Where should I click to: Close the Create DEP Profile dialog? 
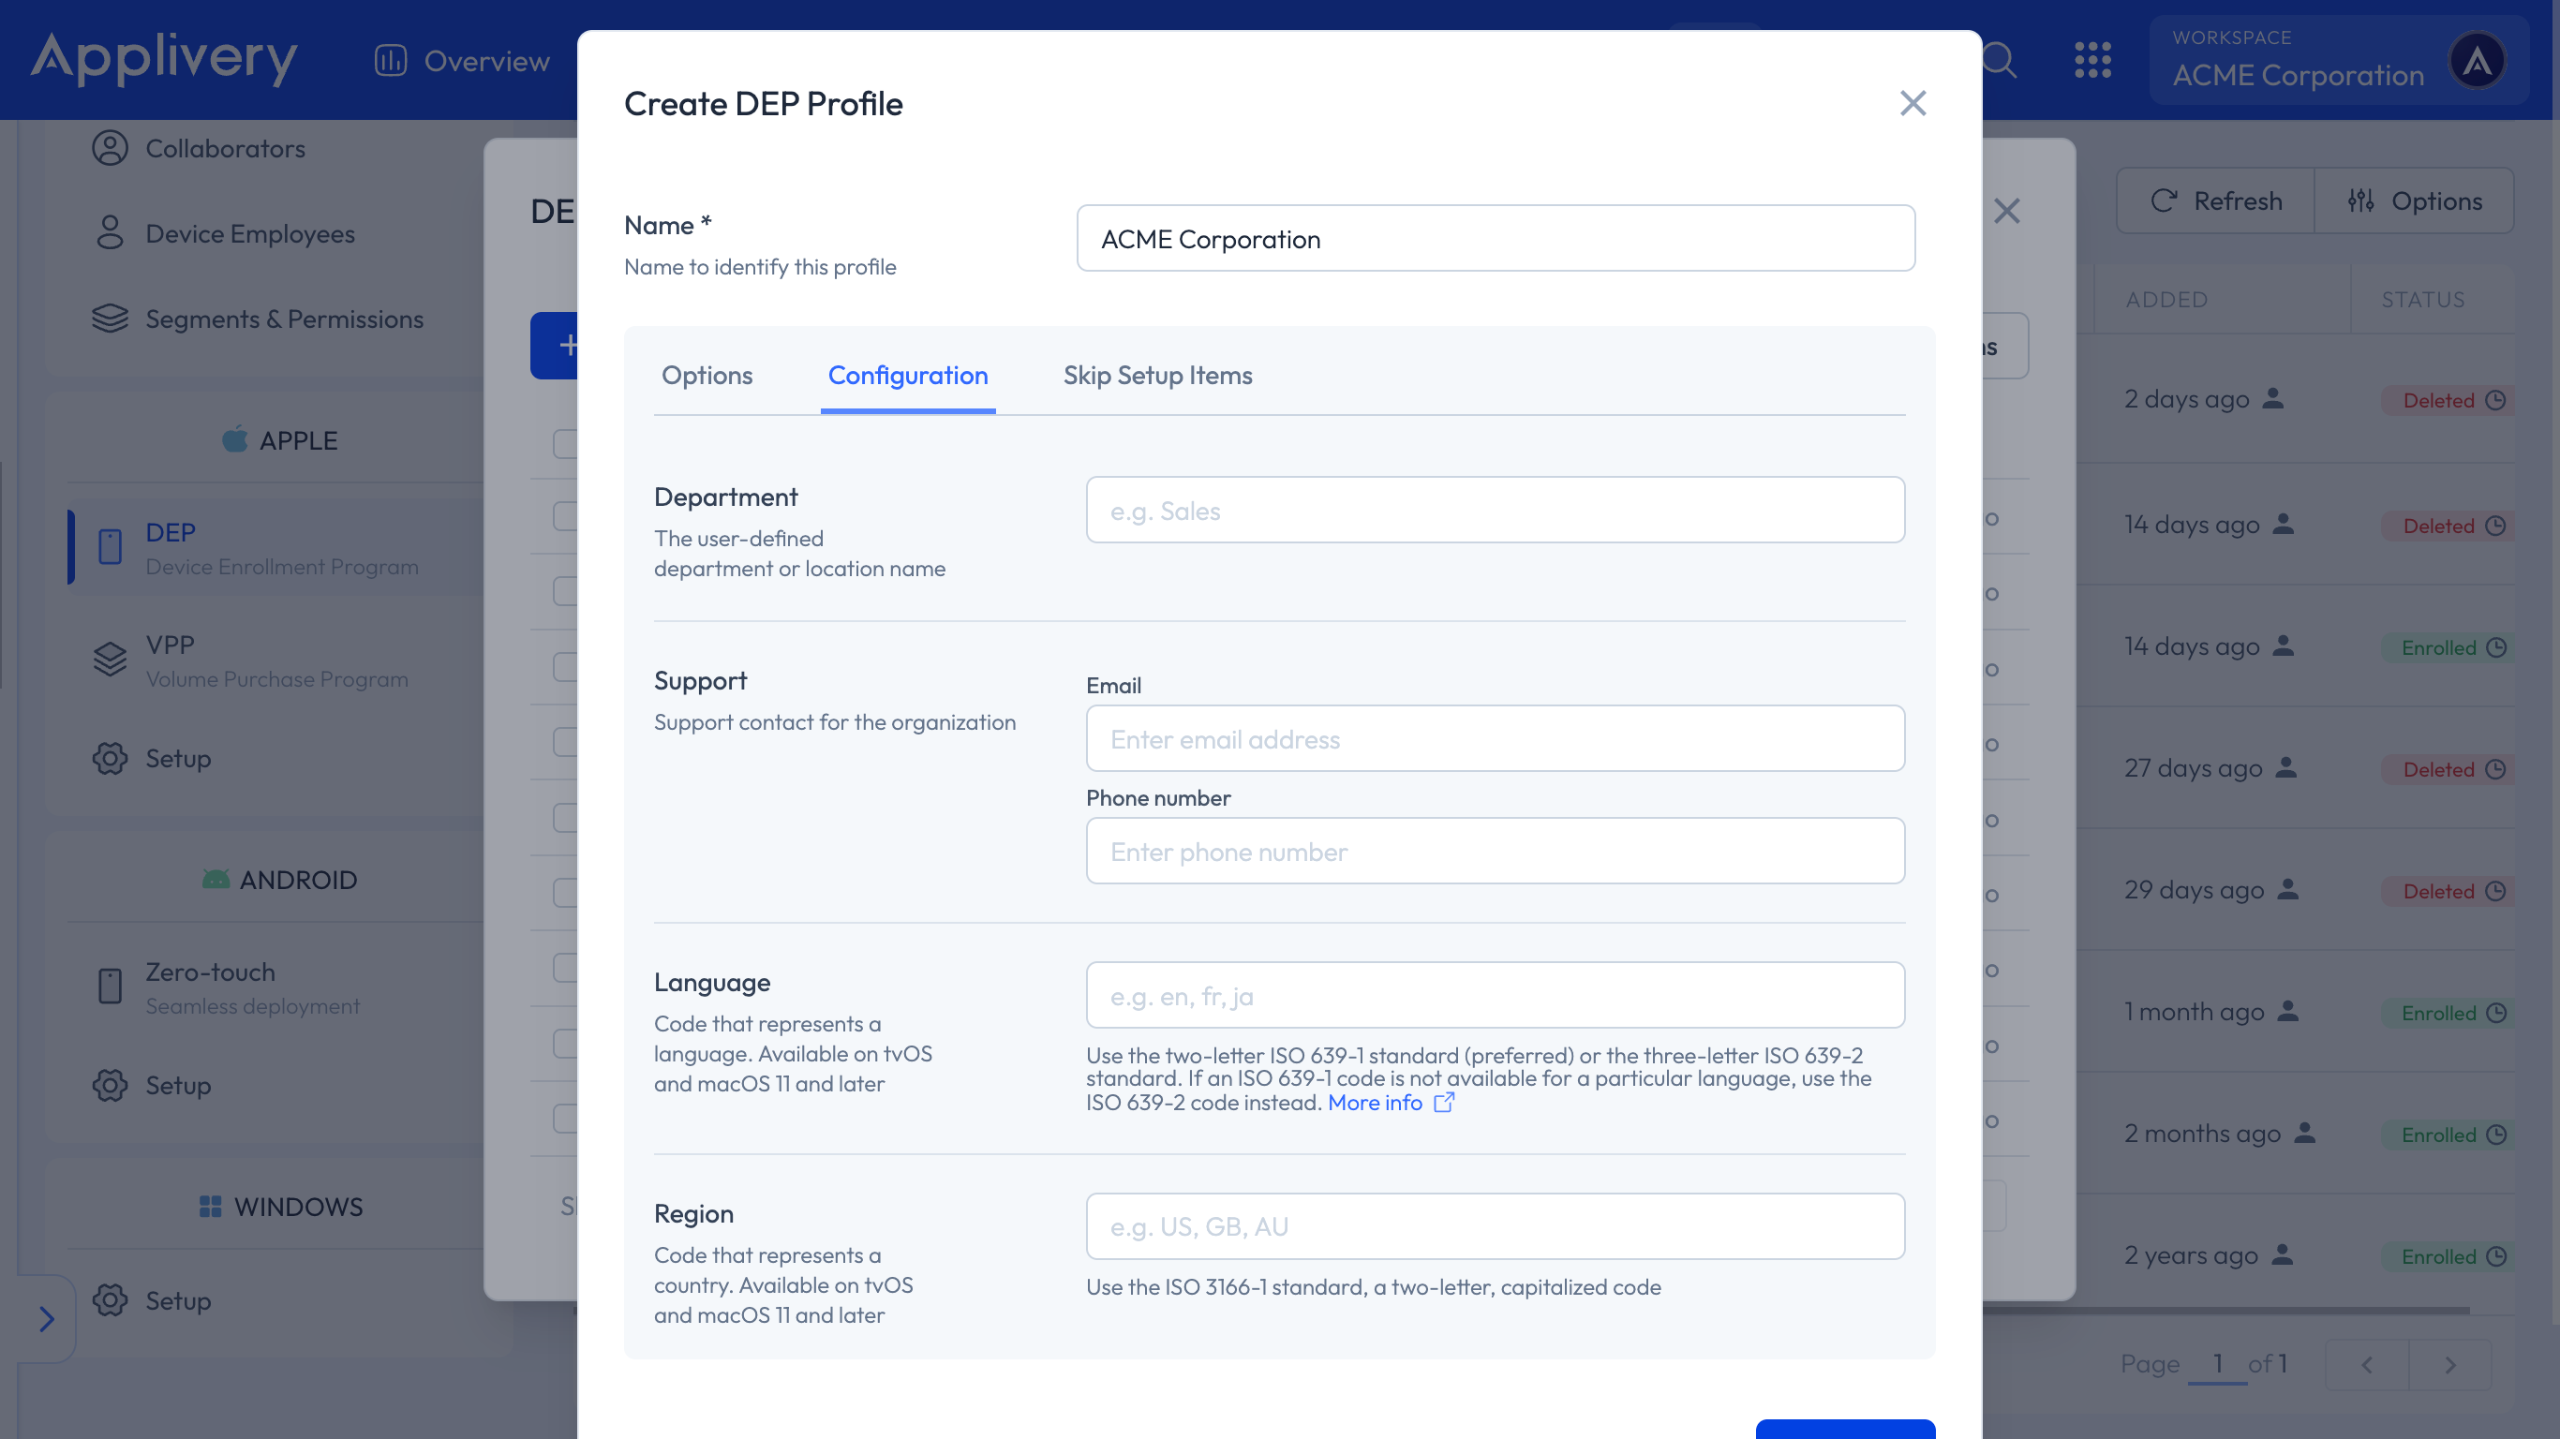1913,103
